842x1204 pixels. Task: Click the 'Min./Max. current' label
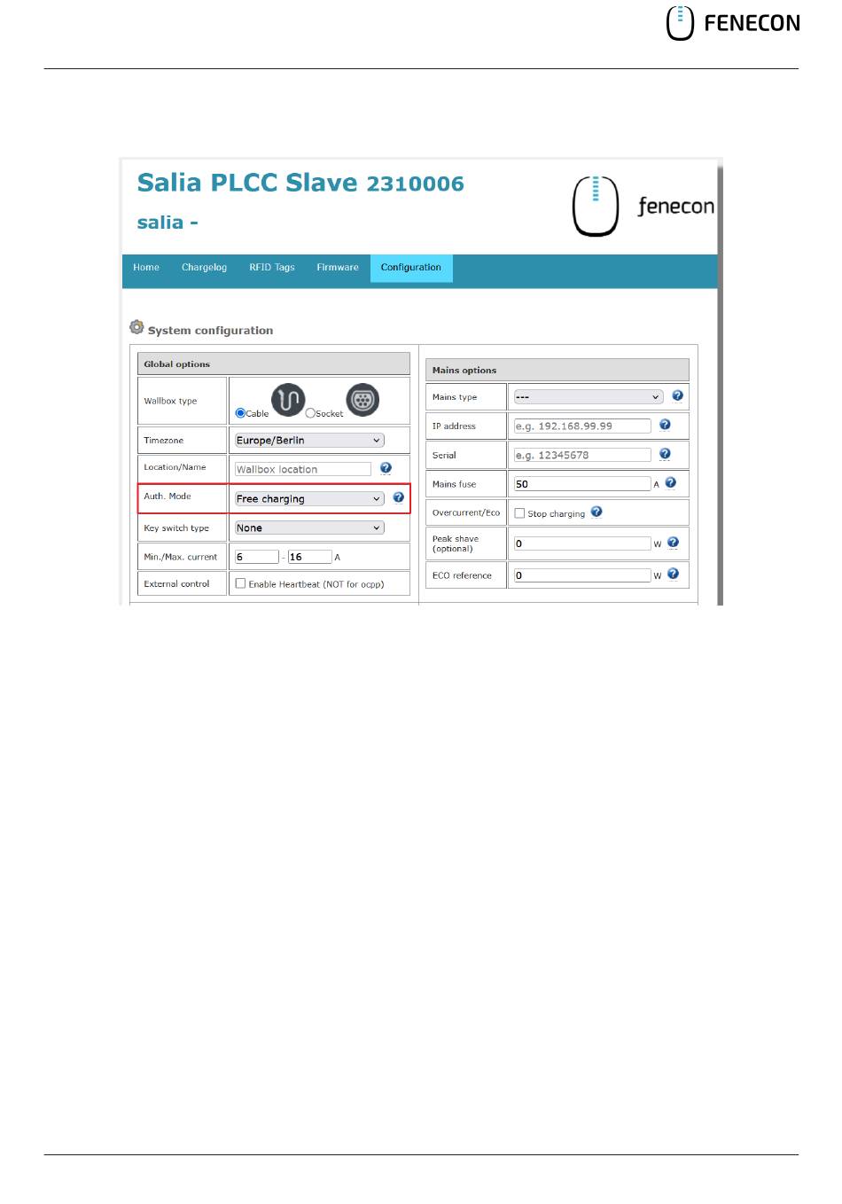point(180,557)
